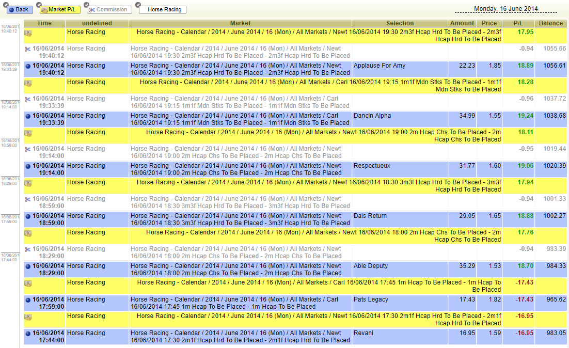
Task: Sort by the P/L column header
Action: pyautogui.click(x=518, y=23)
